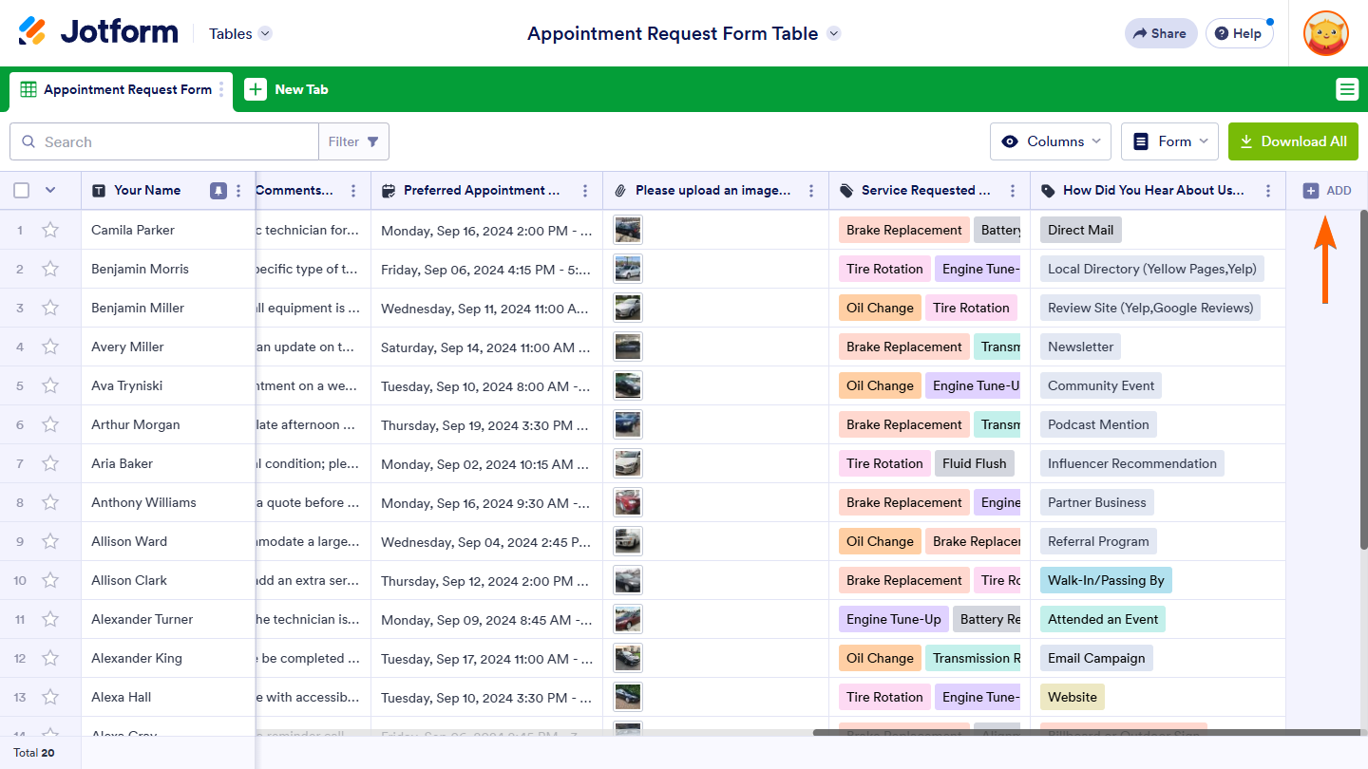The width and height of the screenshot is (1368, 769).
Task: Open the Form dropdown menu
Action: (1170, 141)
